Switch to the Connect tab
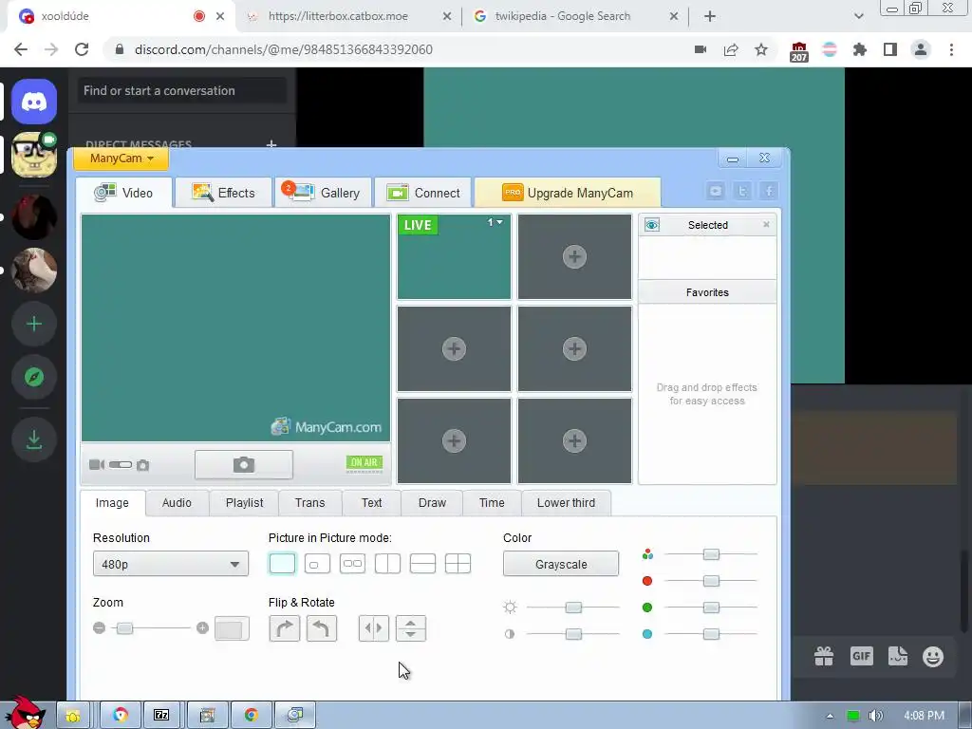Image resolution: width=972 pixels, height=729 pixels. pos(423,193)
